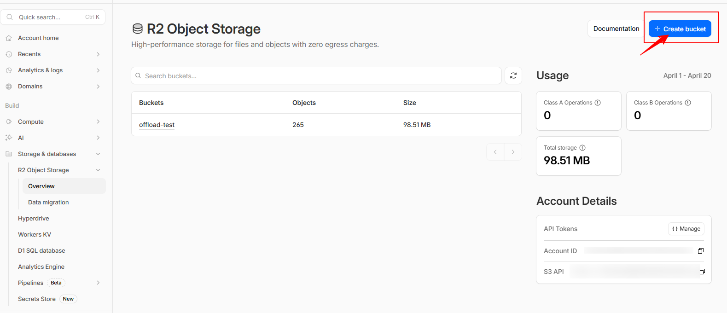The image size is (727, 313).
Task: Click the refresh buckets icon
Action: coord(513,75)
